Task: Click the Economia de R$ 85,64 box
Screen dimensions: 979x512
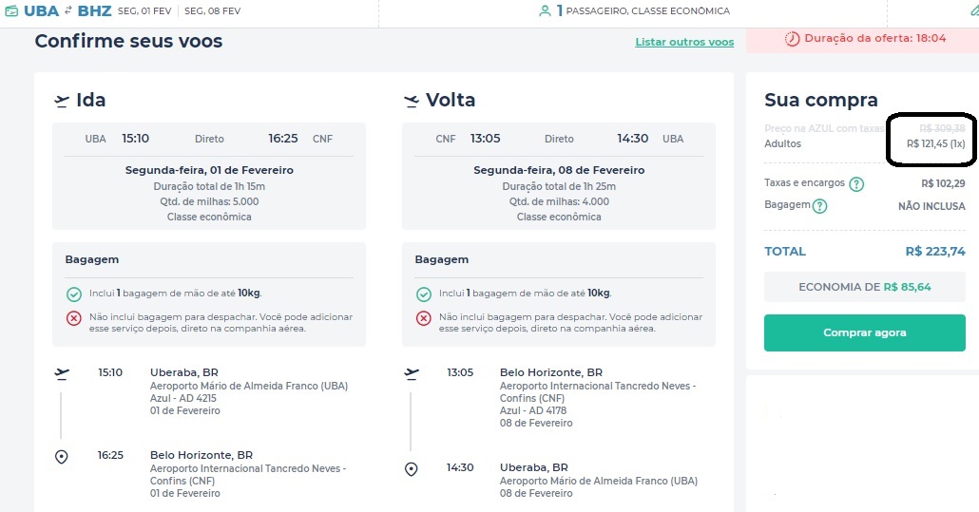Action: tap(865, 287)
